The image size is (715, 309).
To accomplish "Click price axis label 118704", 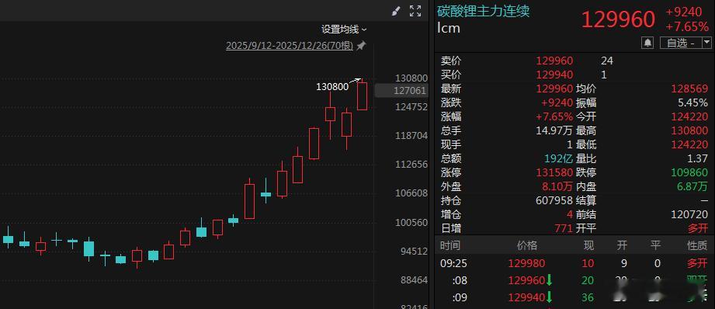I will 411,135.
